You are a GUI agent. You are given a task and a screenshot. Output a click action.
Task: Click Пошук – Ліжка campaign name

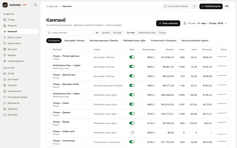[61, 103]
